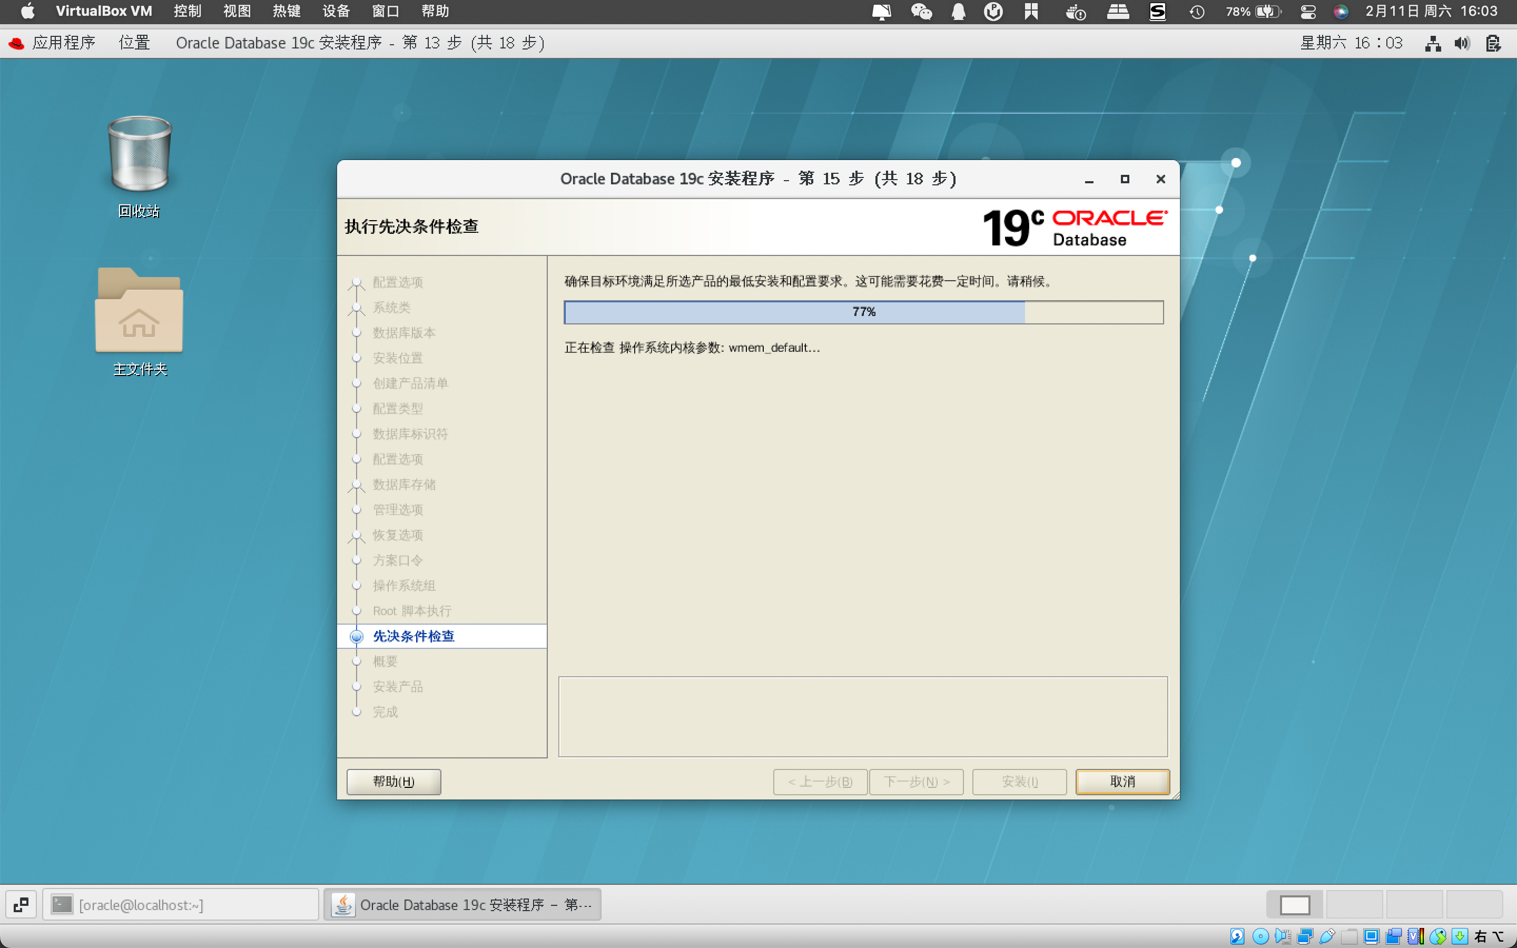Click the guest network connection tray icon
This screenshot has width=1517, height=948.
1432,43
